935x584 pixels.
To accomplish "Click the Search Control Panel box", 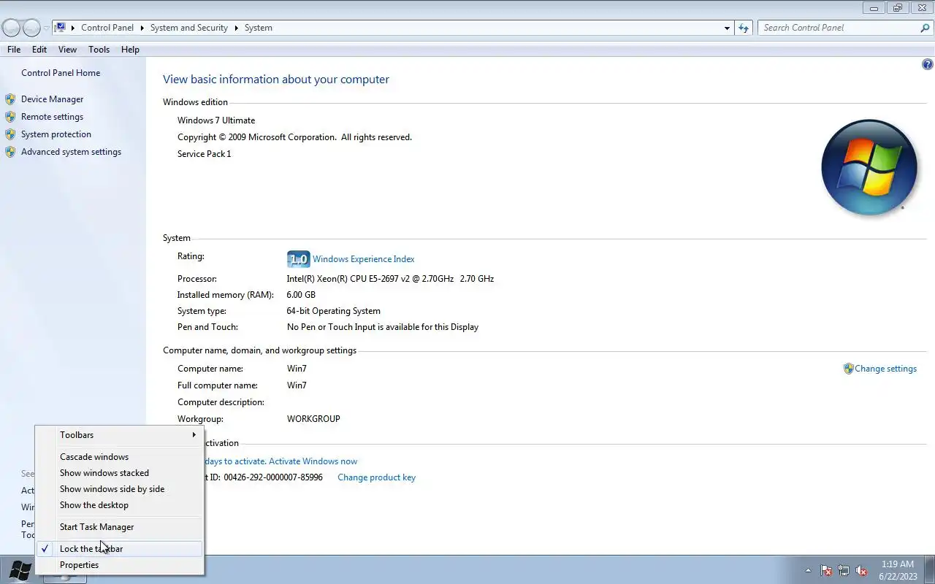I will tap(838, 28).
